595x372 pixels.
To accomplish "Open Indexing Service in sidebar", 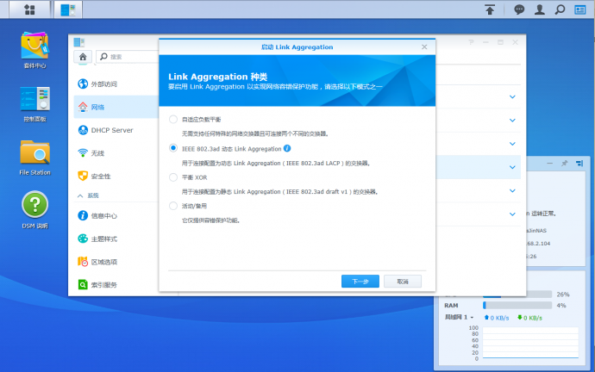I will point(116,284).
